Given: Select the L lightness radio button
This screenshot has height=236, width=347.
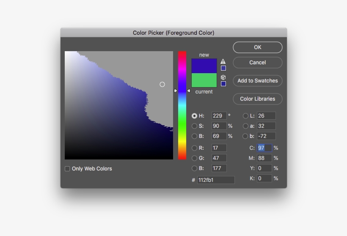Looking at the screenshot, I should click(245, 116).
